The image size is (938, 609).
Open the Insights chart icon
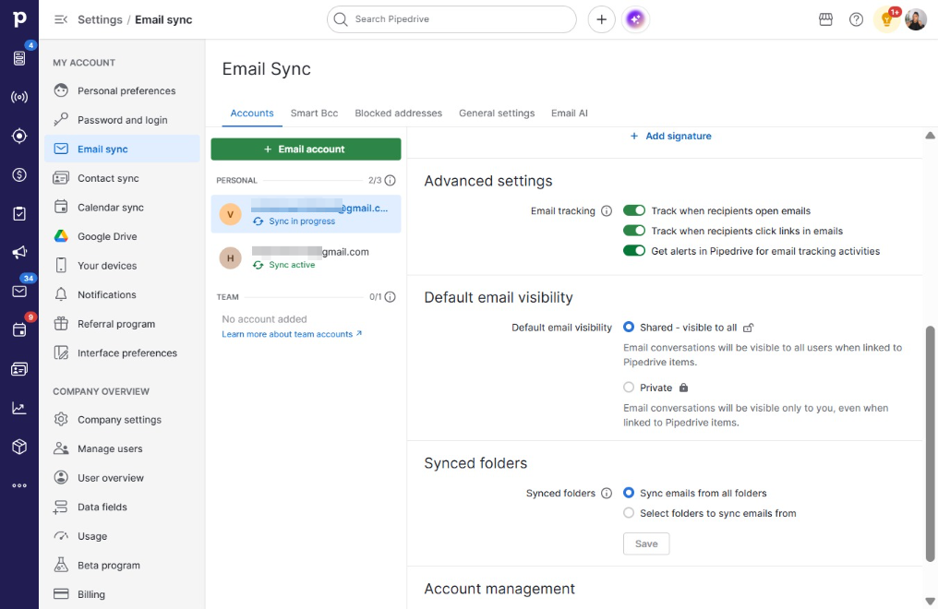click(19, 408)
